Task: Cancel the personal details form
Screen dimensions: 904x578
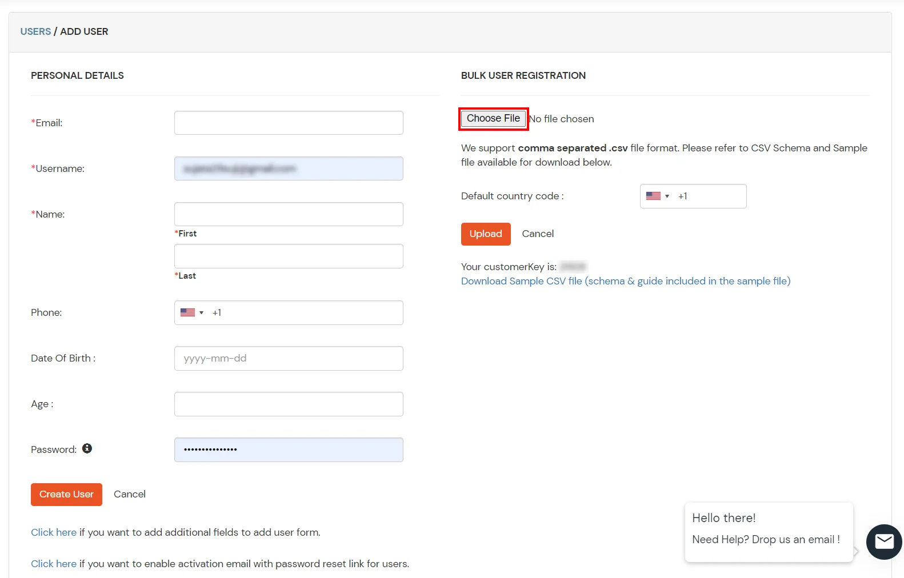Action: pos(130,494)
